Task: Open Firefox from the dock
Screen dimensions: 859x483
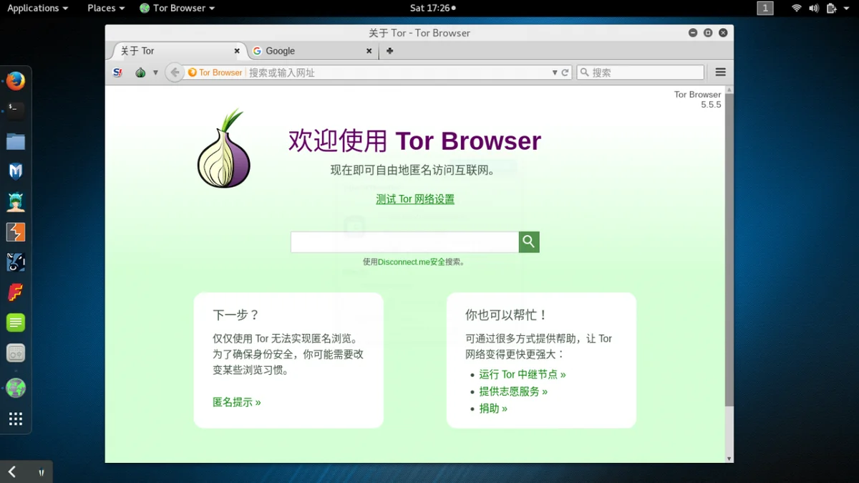Action: point(16,81)
